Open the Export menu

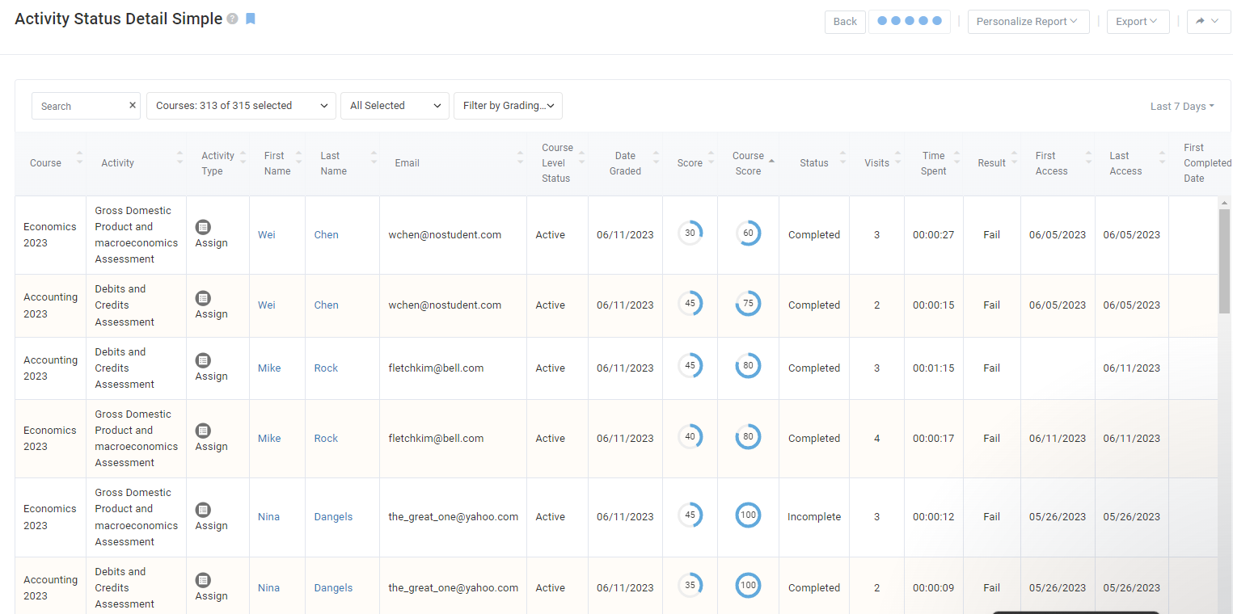1138,22
